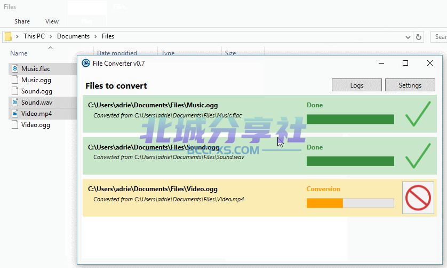This screenshot has width=447, height=268.
Task: Click the Sound.wav file icon
Action: (x=15, y=102)
